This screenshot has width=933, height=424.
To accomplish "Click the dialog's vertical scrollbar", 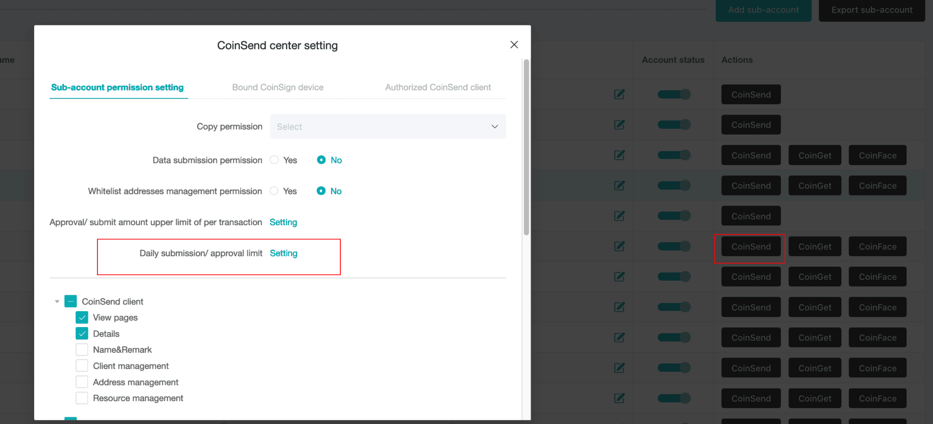I will pos(526,146).
